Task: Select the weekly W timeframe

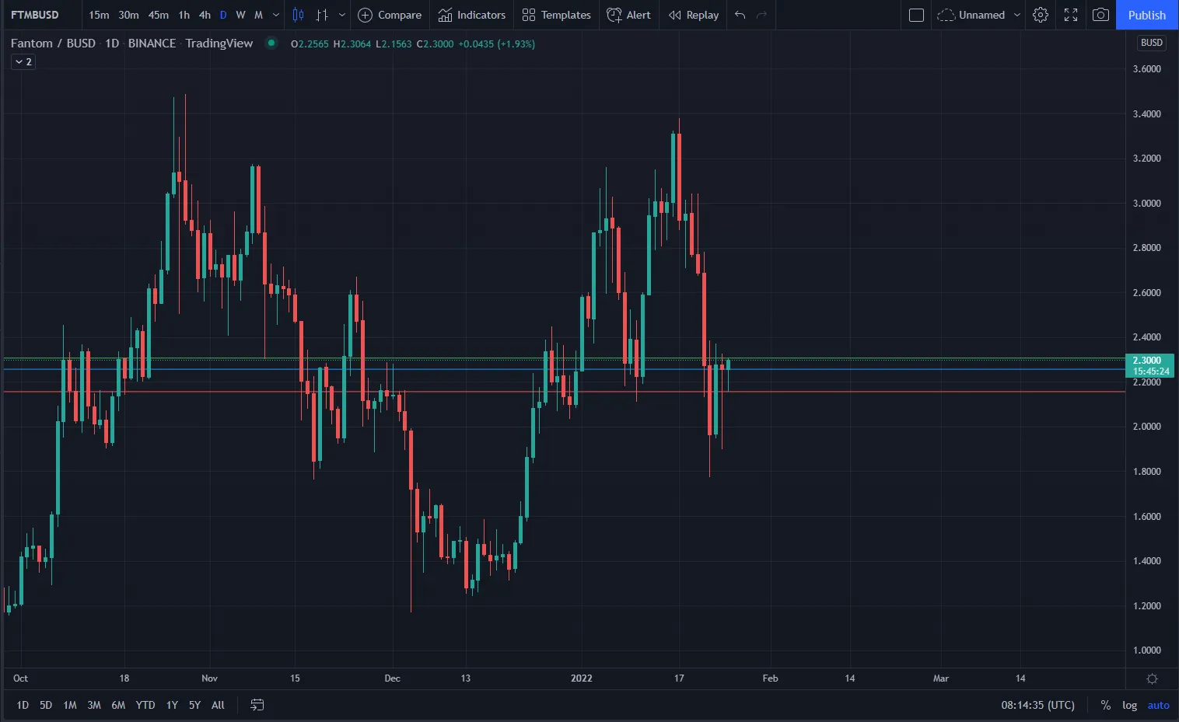Action: [x=240, y=15]
